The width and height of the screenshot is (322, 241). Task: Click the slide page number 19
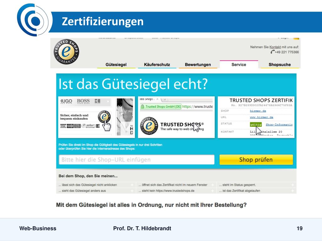300,228
